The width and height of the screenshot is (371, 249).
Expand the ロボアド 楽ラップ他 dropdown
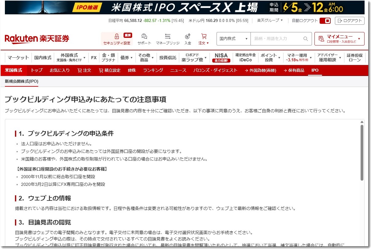point(206,57)
